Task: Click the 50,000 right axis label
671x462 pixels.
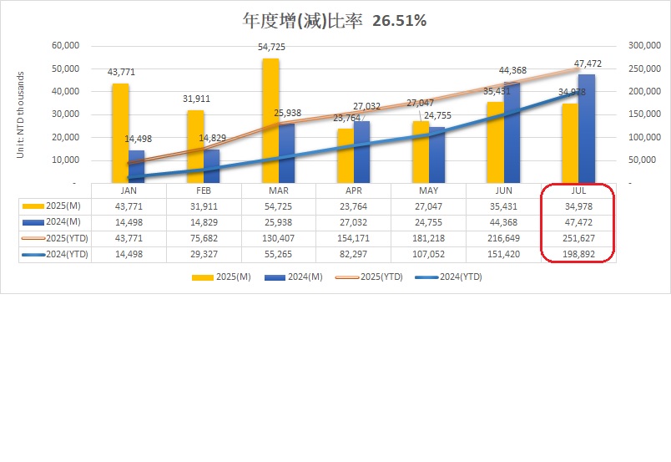Action: (x=642, y=160)
